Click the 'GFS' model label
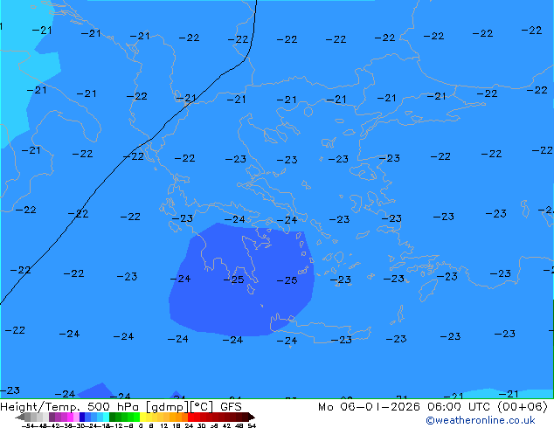 [231, 407]
